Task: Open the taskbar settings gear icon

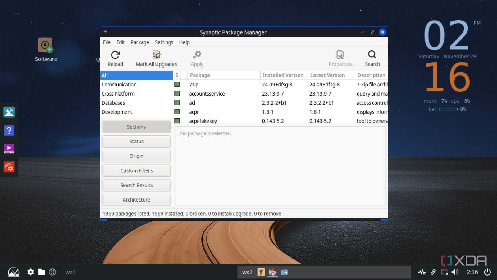Action: (x=30, y=272)
